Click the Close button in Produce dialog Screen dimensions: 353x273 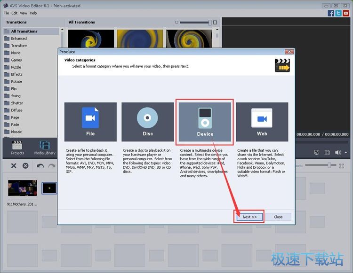278,217
